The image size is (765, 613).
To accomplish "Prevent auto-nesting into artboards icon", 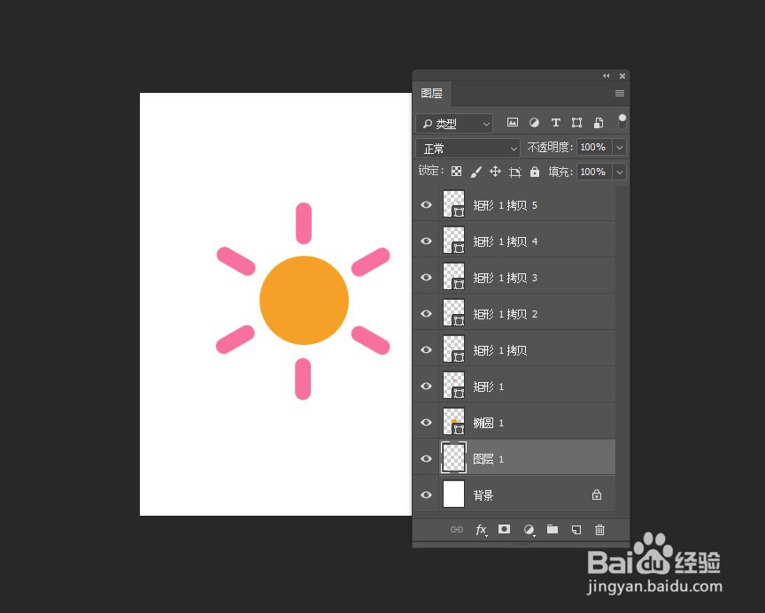I will [515, 172].
